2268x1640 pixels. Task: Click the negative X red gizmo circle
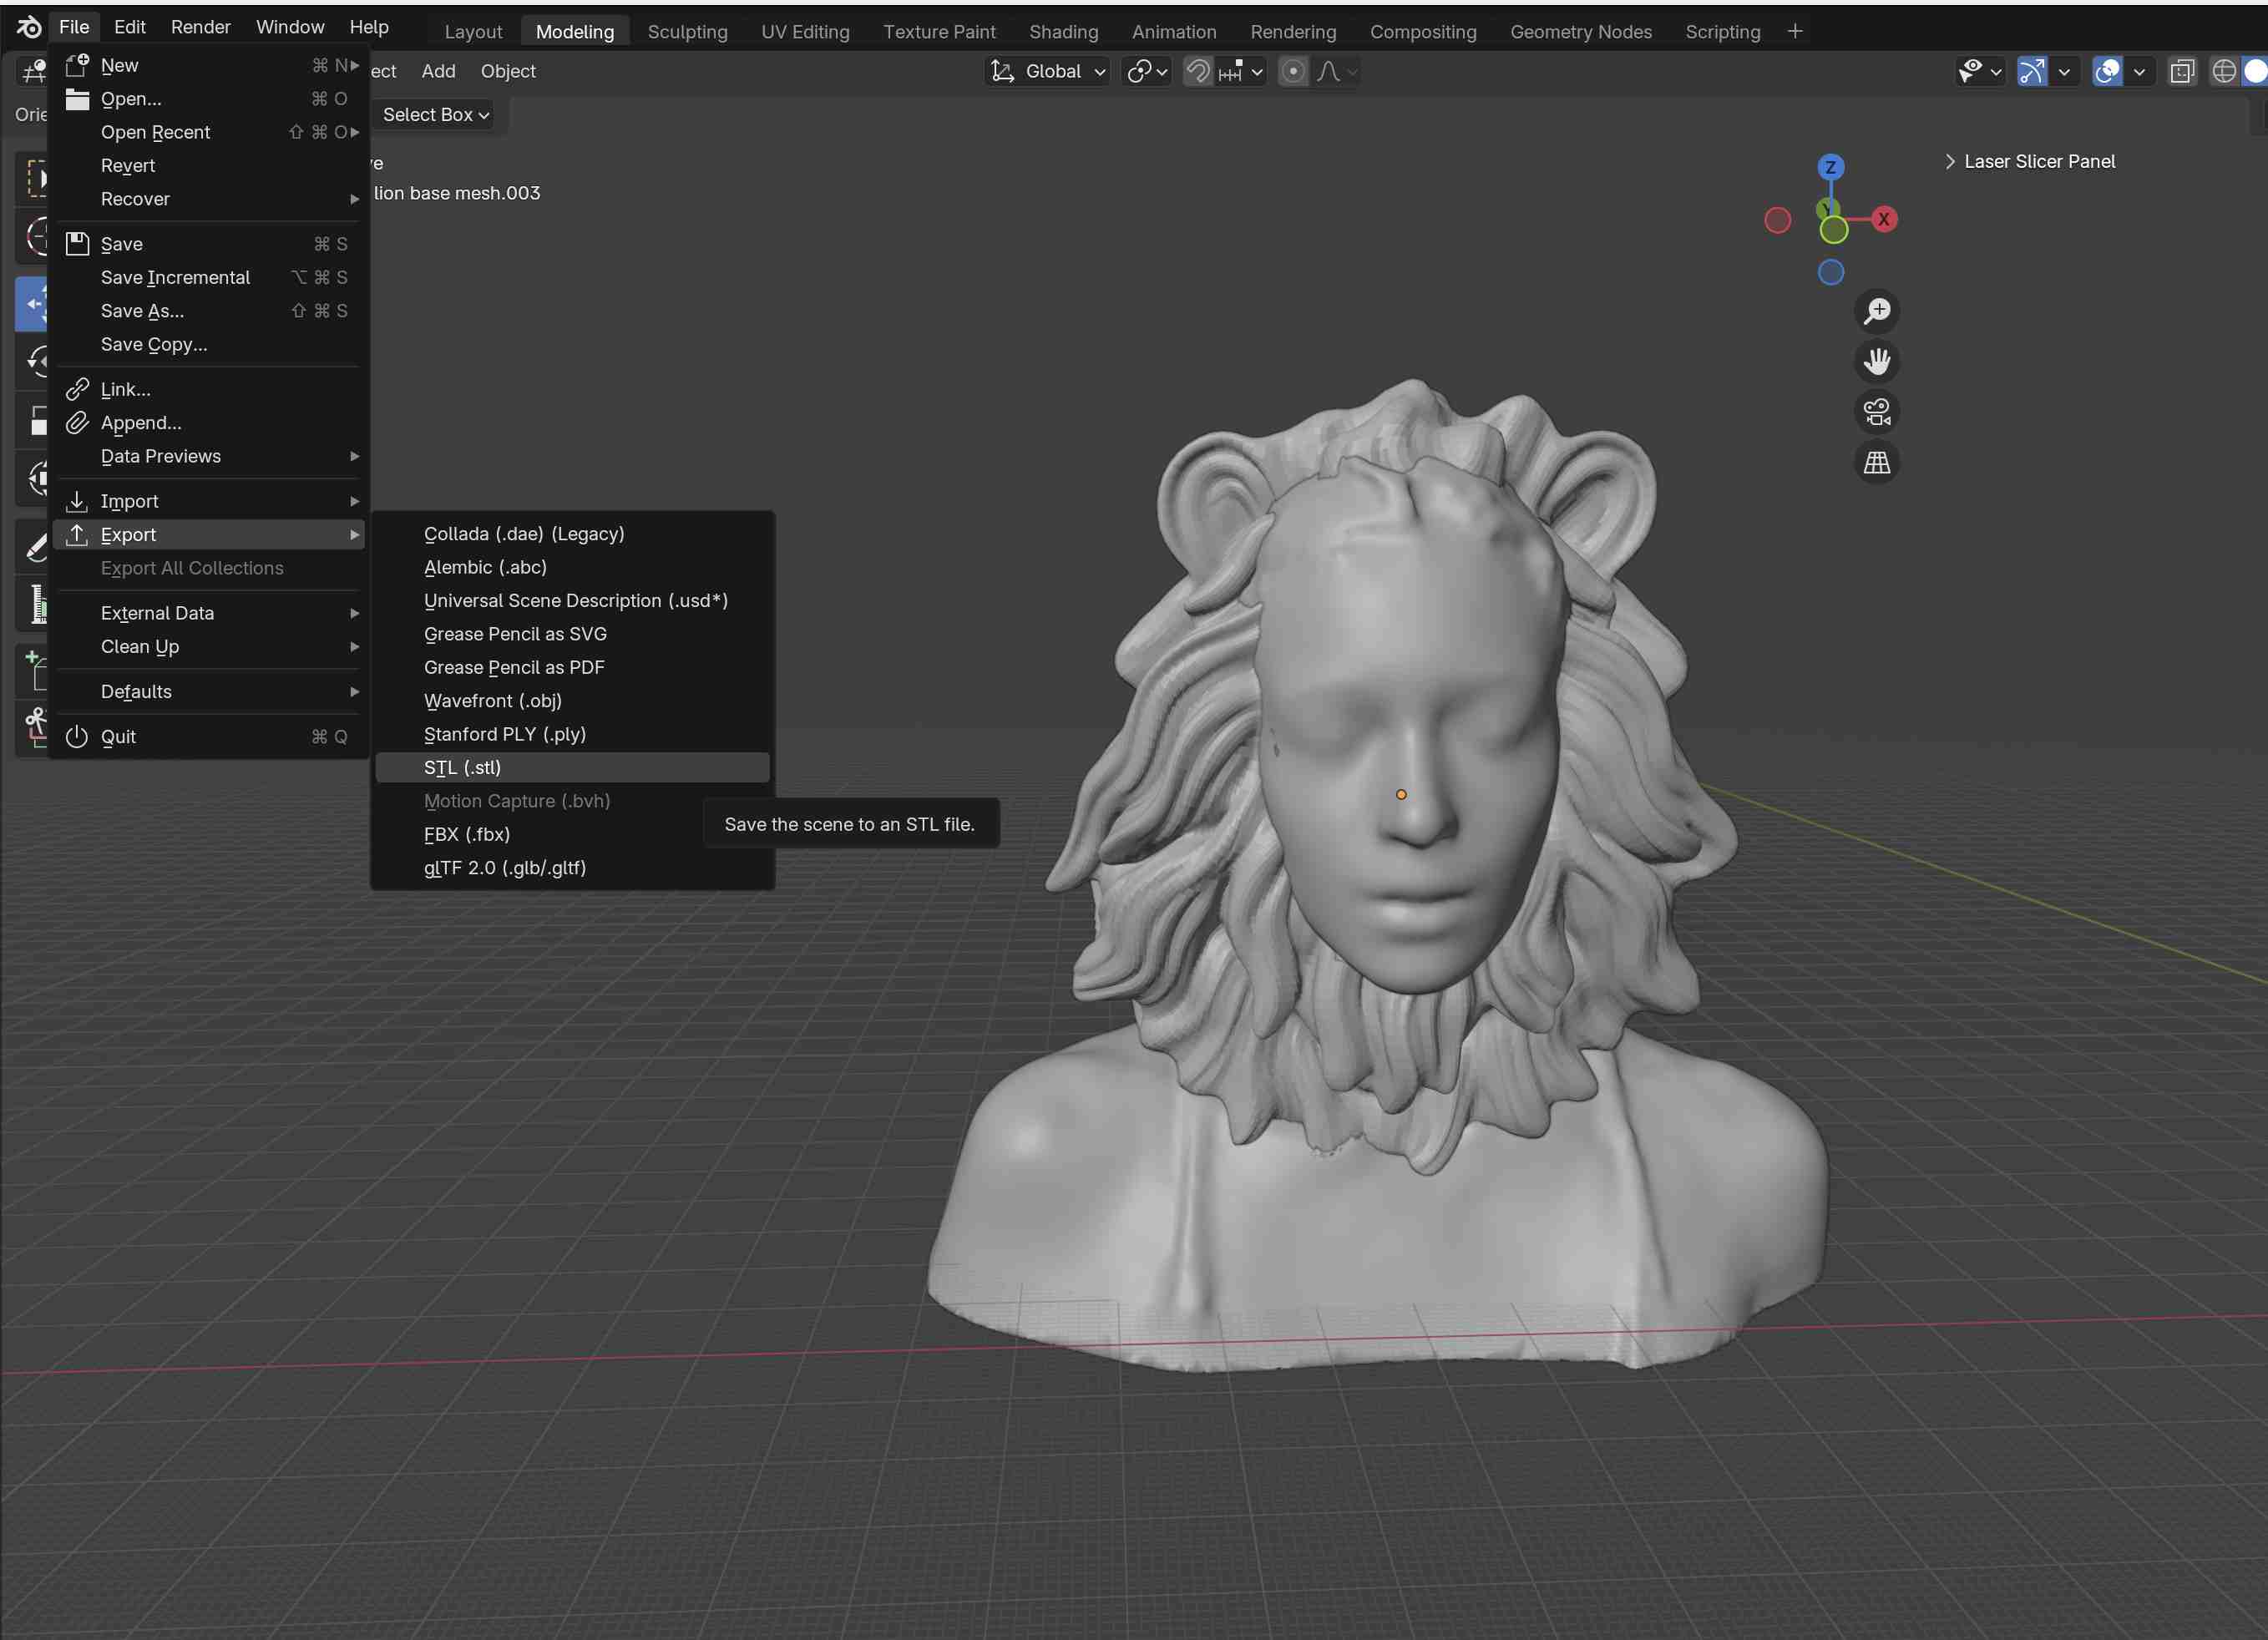click(x=1777, y=220)
